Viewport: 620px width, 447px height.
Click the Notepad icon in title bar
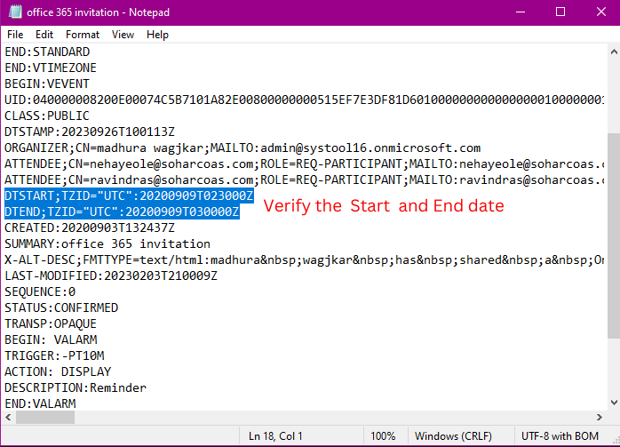pyautogui.click(x=15, y=12)
